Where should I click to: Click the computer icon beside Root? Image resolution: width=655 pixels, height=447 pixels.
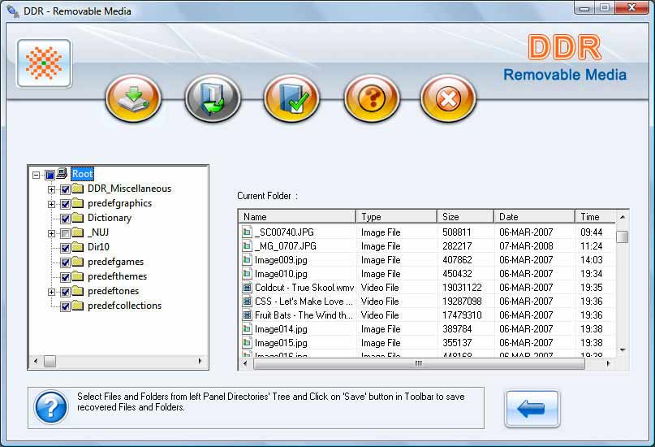[x=62, y=173]
